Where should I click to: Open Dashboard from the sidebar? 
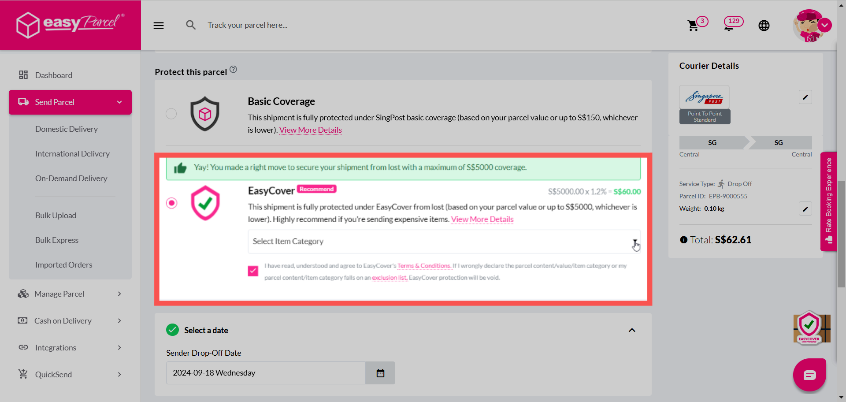pyautogui.click(x=54, y=75)
